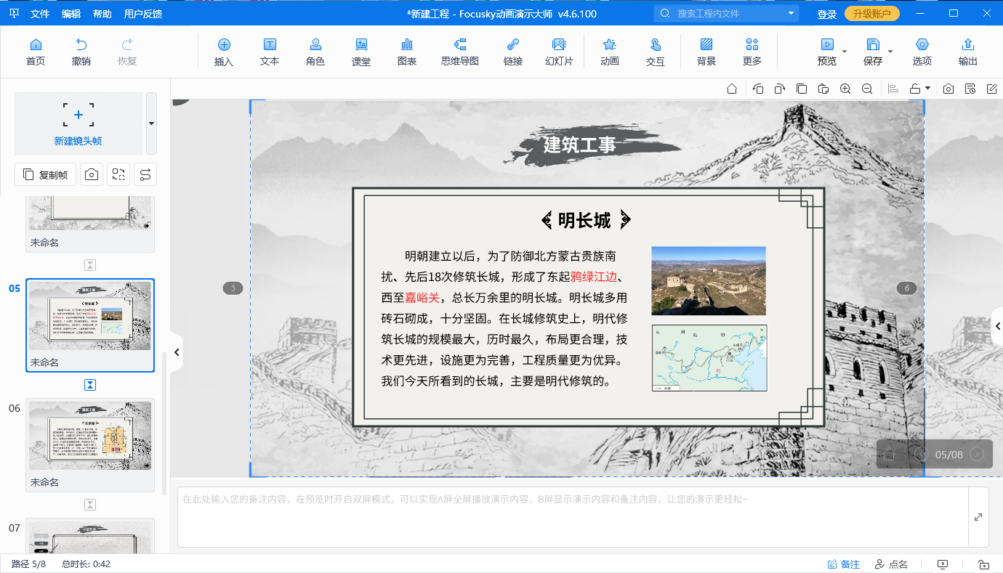Click the 恢复 redo button
The image size is (1003, 573).
click(x=127, y=52)
